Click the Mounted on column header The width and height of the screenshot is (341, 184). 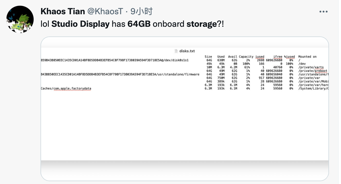click(x=307, y=57)
